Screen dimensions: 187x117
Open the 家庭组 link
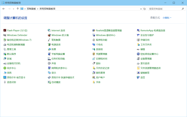click(99, 49)
